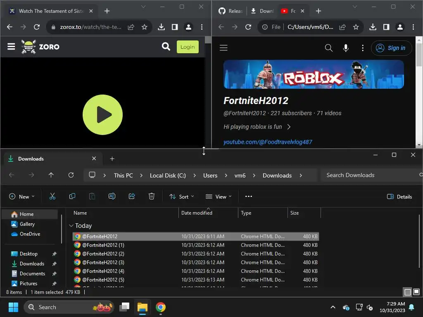Open the YouTube guide hamburger menu
423x317 pixels.
pyautogui.click(x=223, y=48)
